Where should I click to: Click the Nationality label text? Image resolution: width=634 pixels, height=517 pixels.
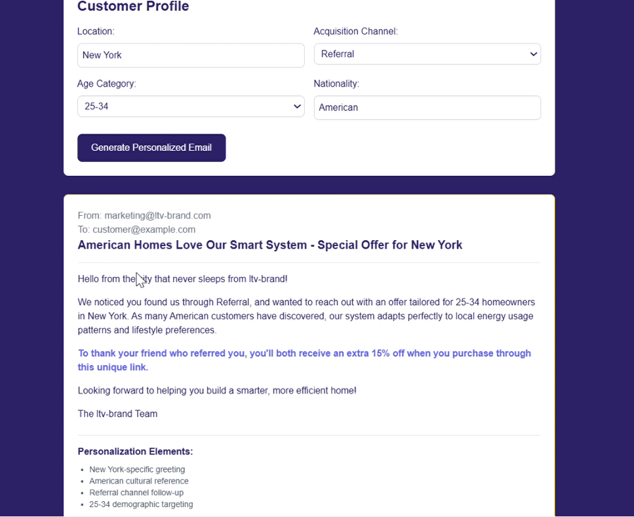click(336, 84)
